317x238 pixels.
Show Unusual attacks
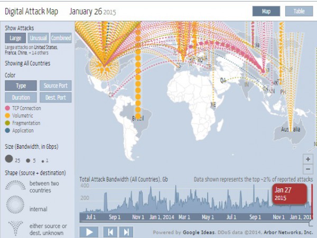point(38,38)
